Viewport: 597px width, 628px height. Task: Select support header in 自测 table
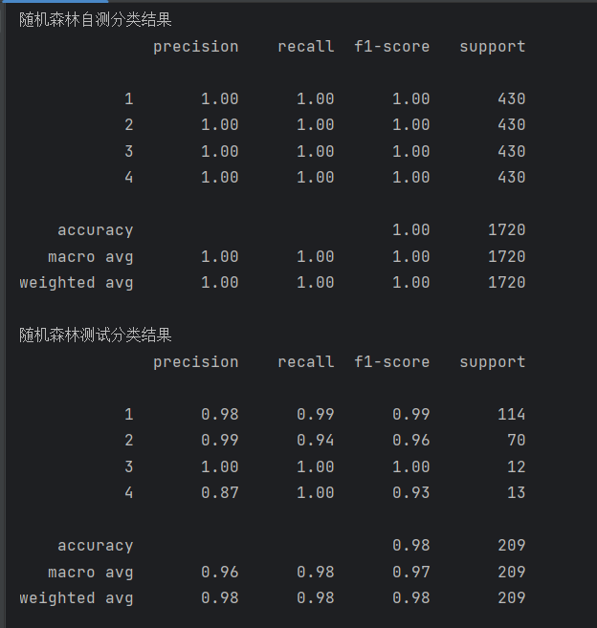point(492,47)
